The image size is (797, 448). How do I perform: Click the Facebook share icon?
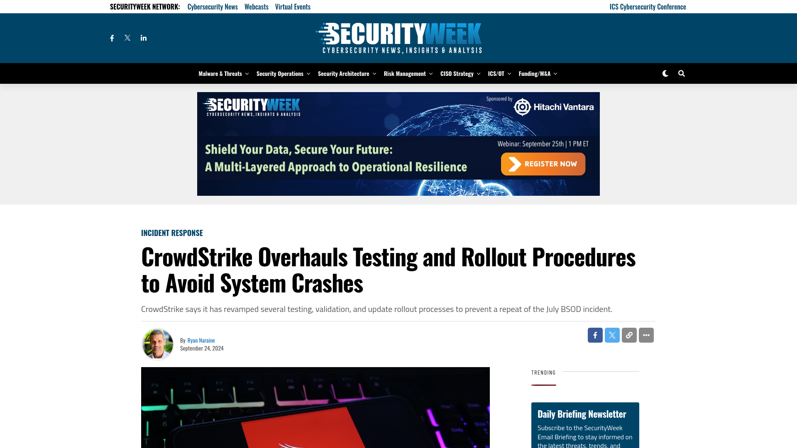[595, 335]
